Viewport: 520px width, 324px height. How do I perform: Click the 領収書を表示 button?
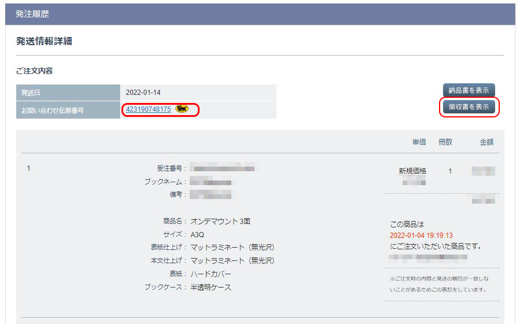[x=469, y=107]
